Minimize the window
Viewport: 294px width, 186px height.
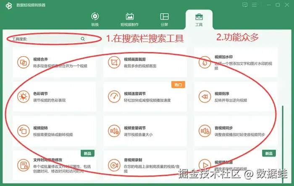coord(269,5)
